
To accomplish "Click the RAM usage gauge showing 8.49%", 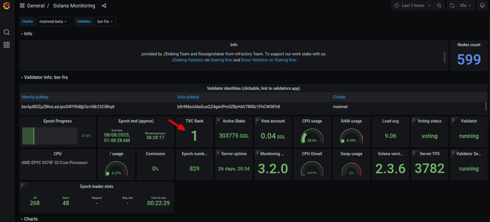I will (x=351, y=137).
